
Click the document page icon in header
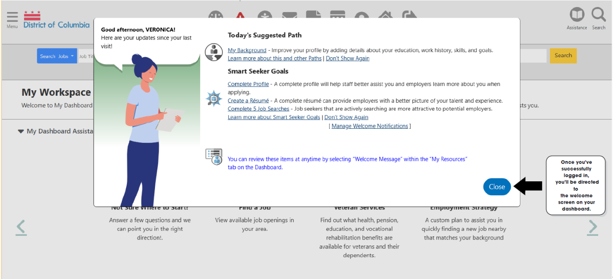click(x=313, y=14)
